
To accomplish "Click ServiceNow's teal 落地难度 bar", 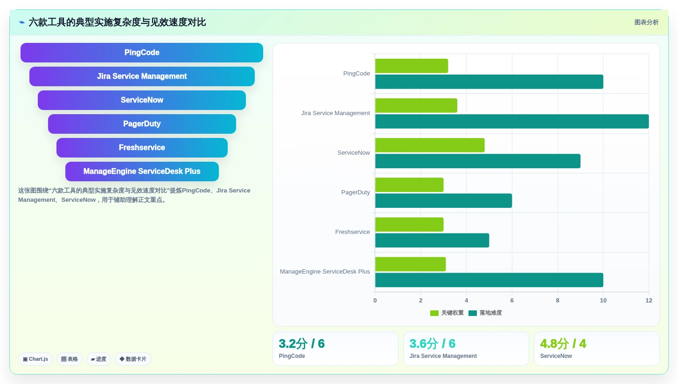I will tap(478, 161).
